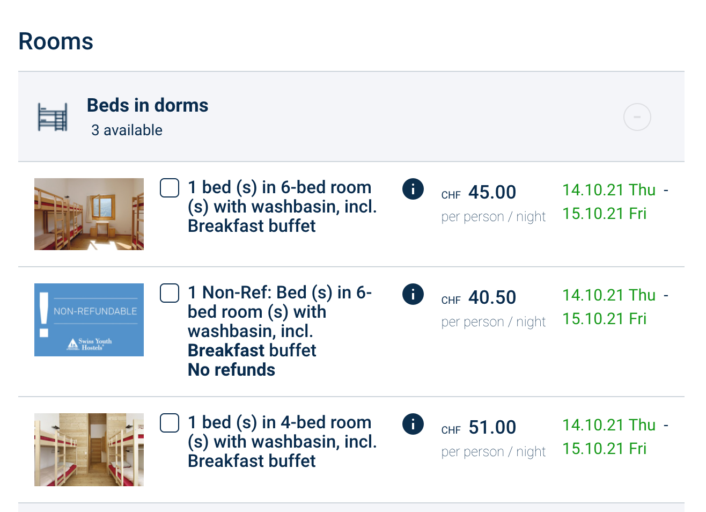View info icon for the 4-bed room
The height and width of the screenshot is (512, 706).
[x=413, y=424]
